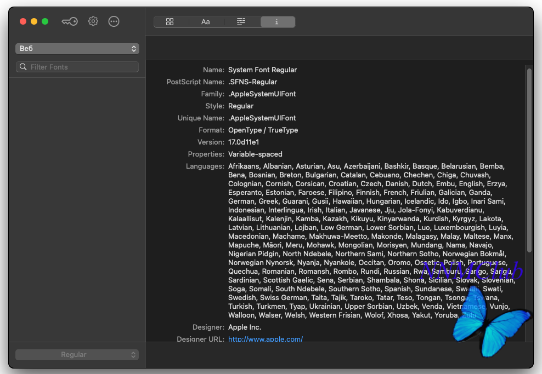The width and height of the screenshot is (542, 374).
Task: Select the Unique Name value ".AppleSystemUIFont"
Action: 262,118
